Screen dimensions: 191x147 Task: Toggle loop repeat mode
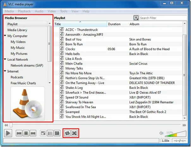(67, 133)
